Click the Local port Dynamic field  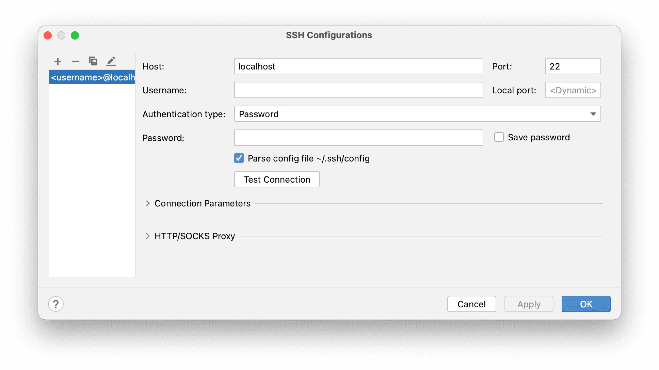(x=573, y=90)
